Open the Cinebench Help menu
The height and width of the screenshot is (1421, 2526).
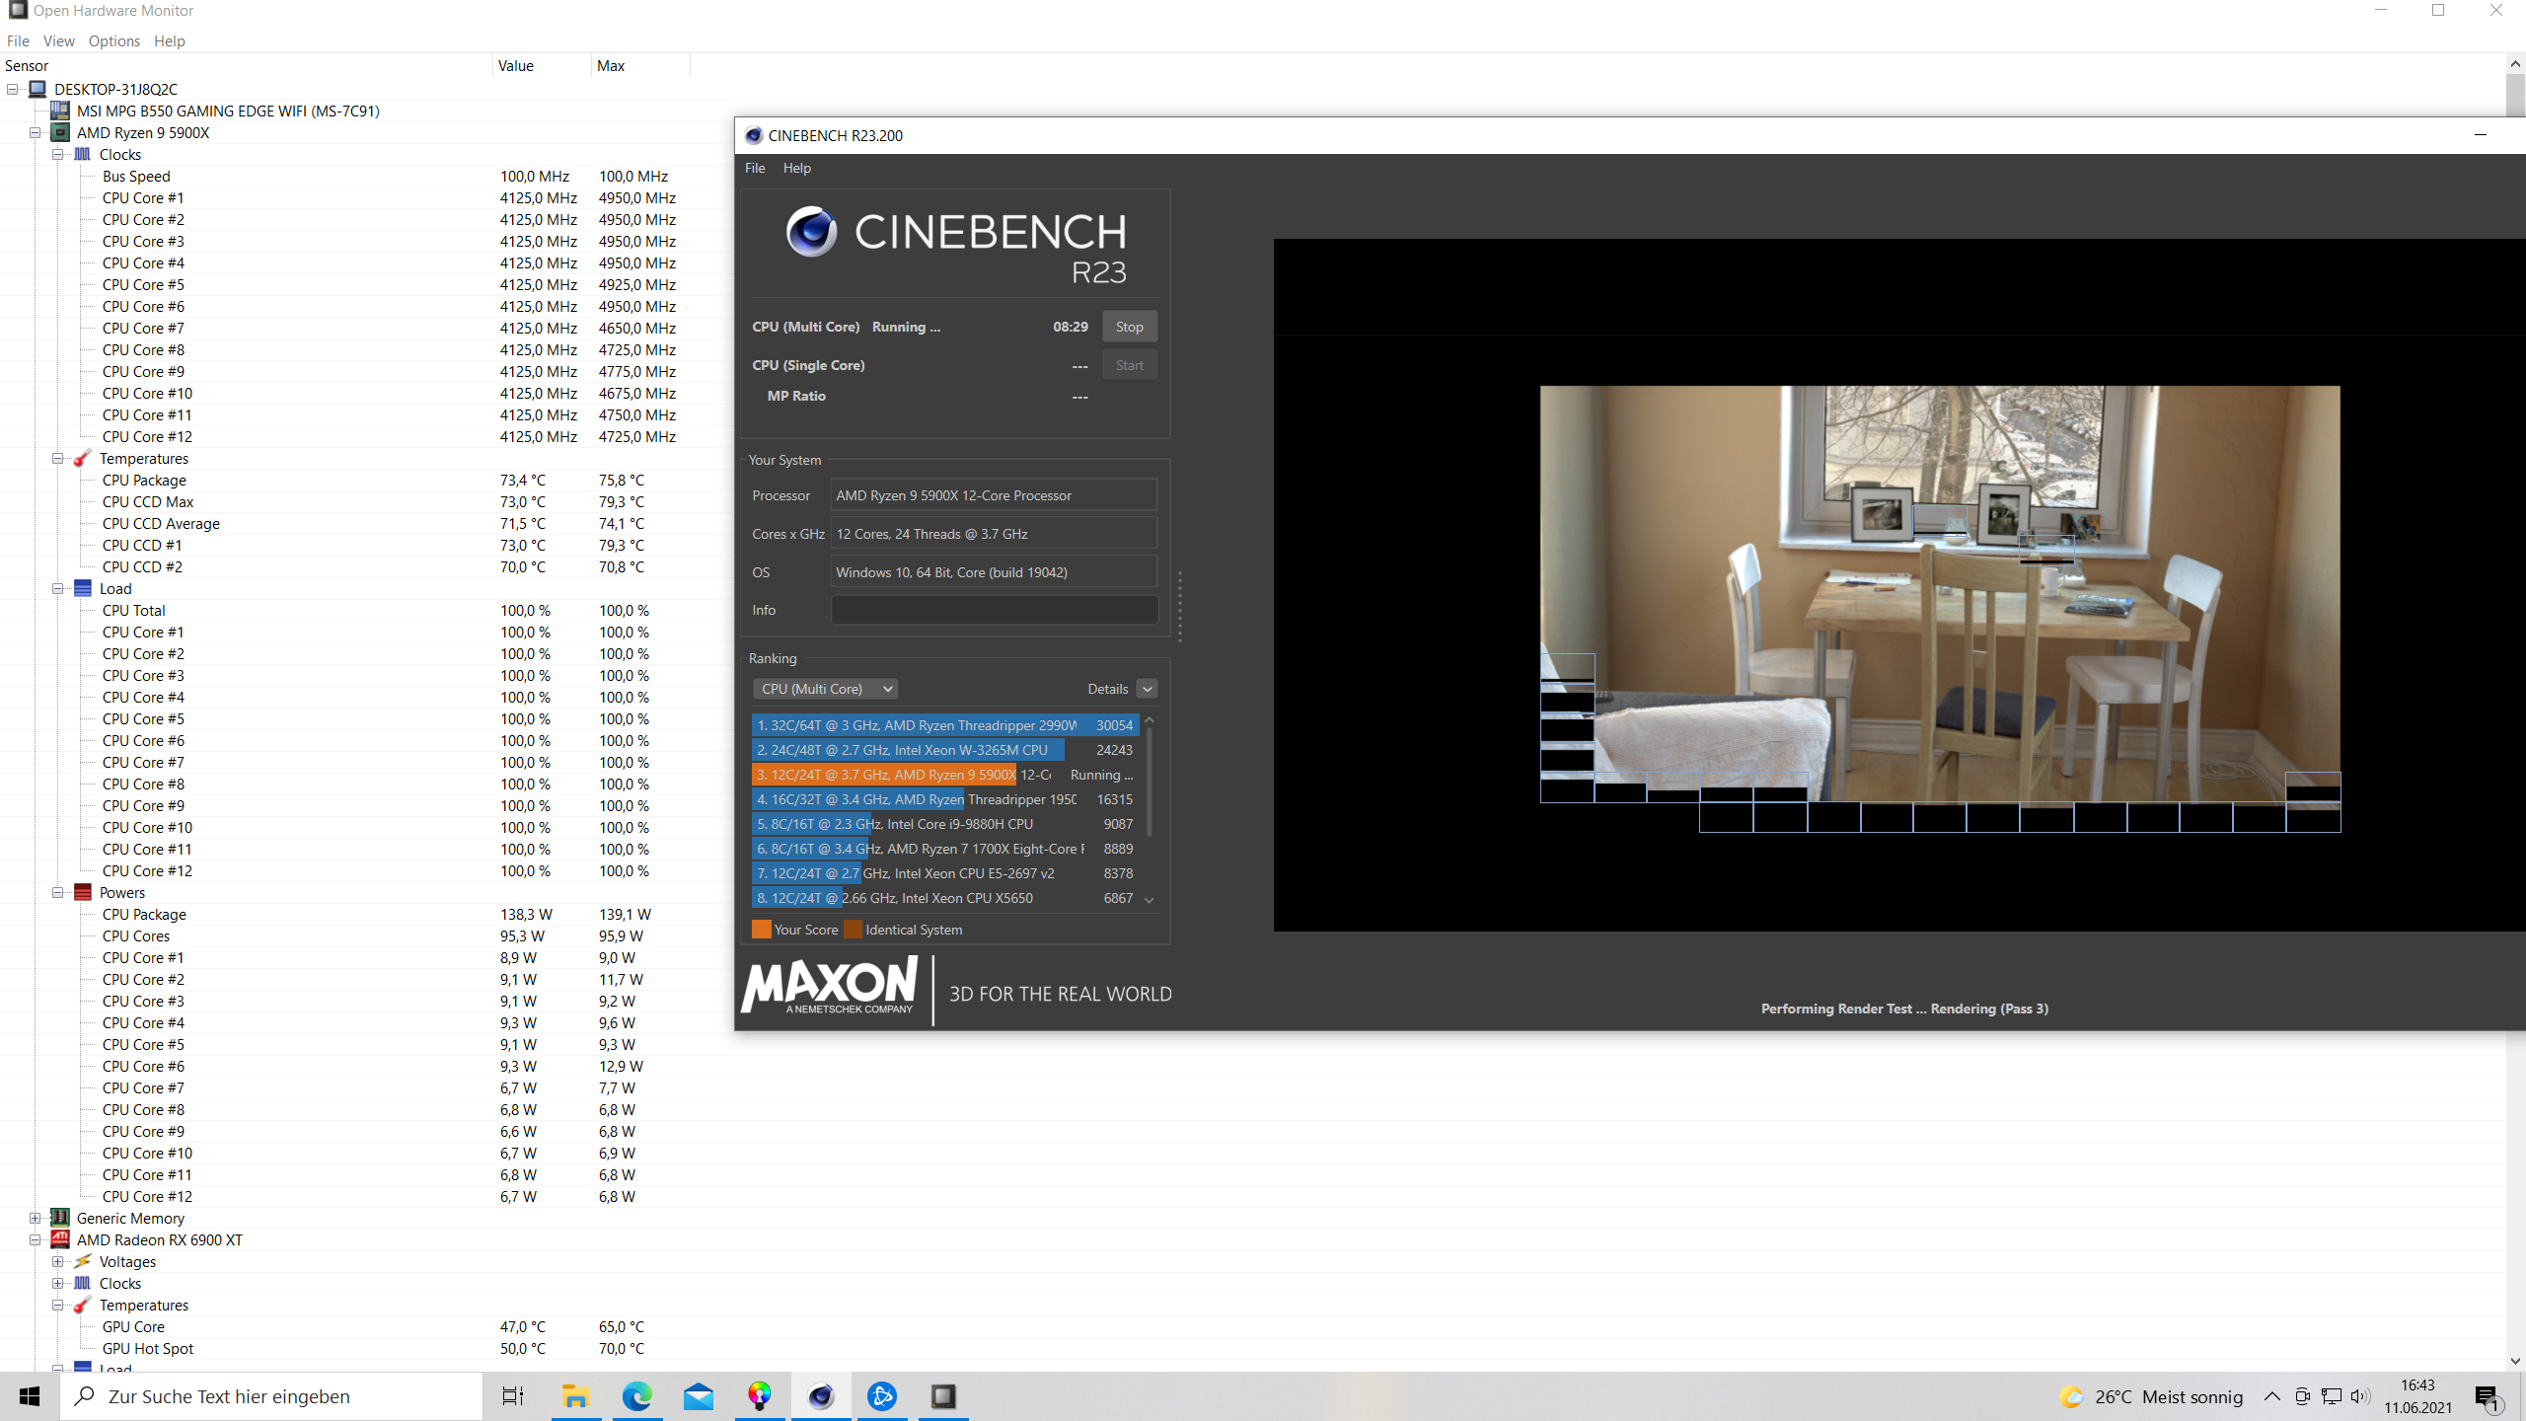point(796,168)
